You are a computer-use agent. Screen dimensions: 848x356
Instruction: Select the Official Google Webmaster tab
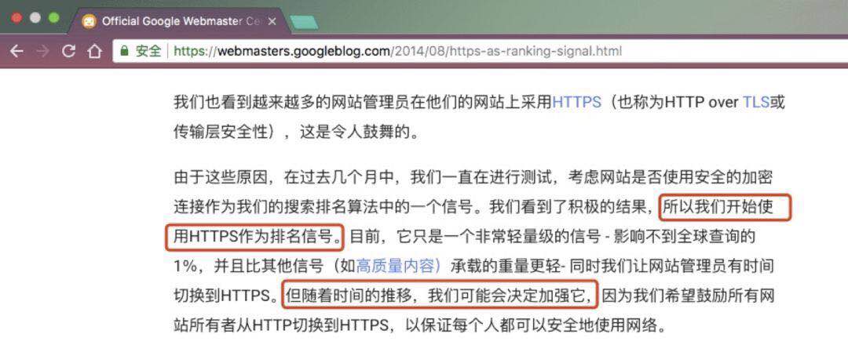(178, 22)
